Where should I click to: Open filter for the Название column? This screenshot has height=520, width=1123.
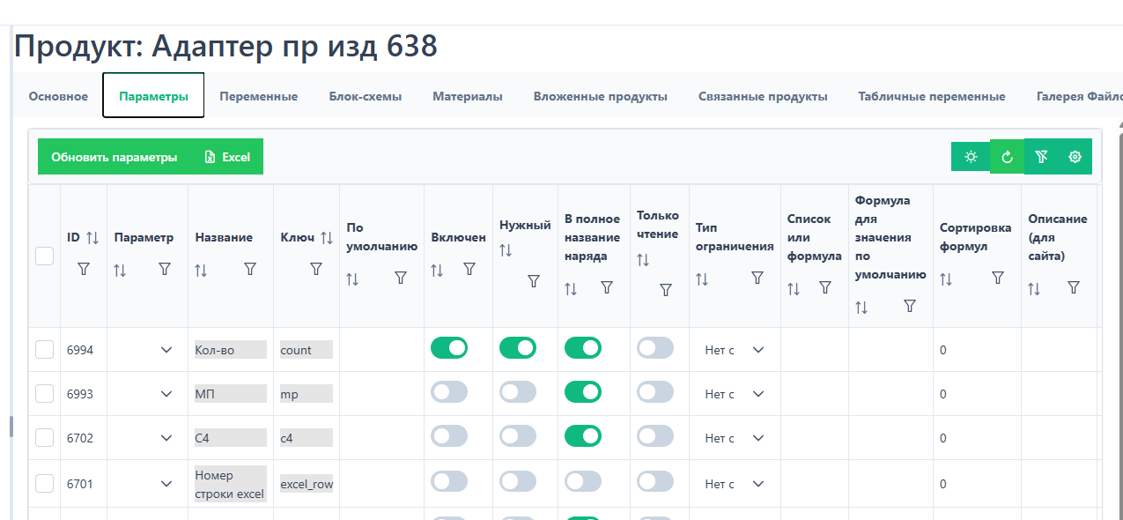tap(250, 269)
